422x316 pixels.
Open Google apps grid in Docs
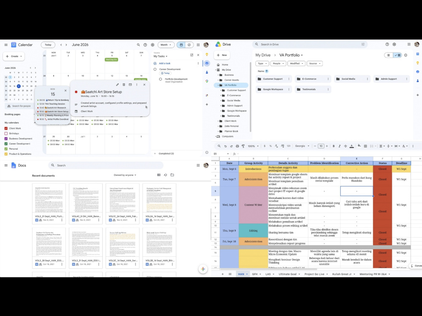pyautogui.click(x=198, y=165)
